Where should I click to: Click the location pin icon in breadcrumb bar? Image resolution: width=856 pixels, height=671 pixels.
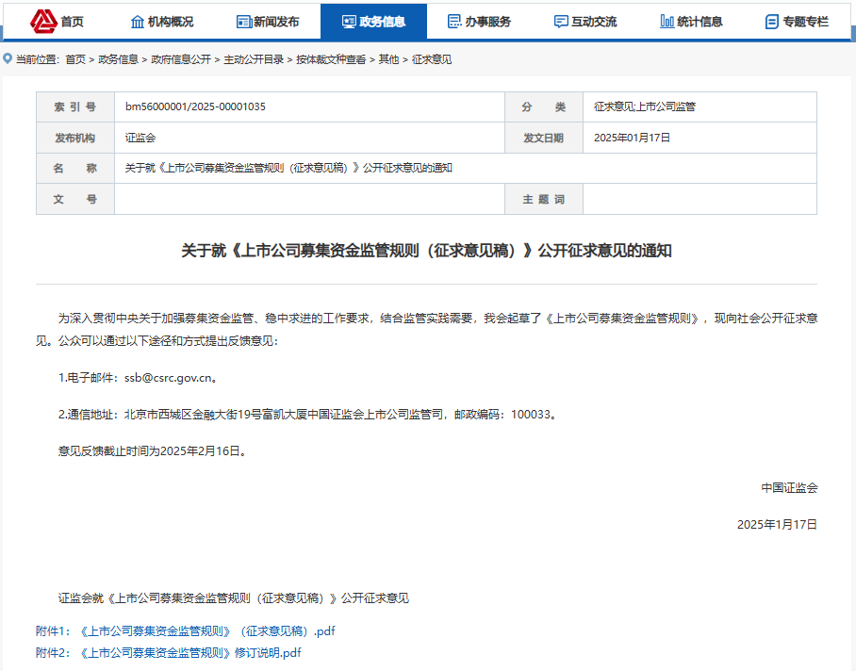point(8,58)
